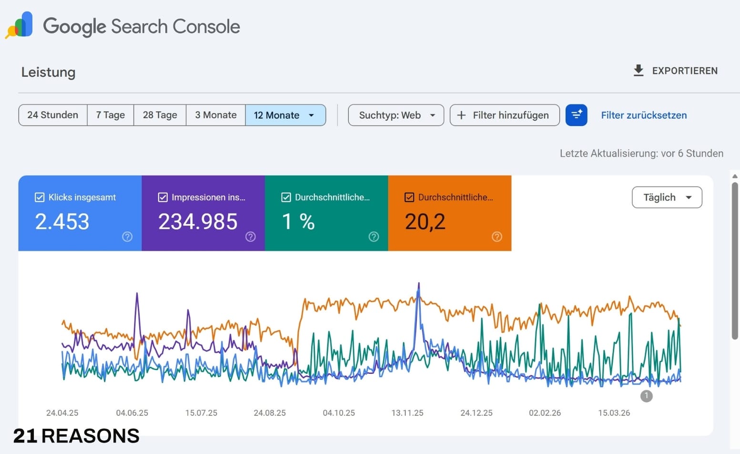Open the Suchtyp: Web dropdown
The image size is (740, 454).
coord(396,115)
